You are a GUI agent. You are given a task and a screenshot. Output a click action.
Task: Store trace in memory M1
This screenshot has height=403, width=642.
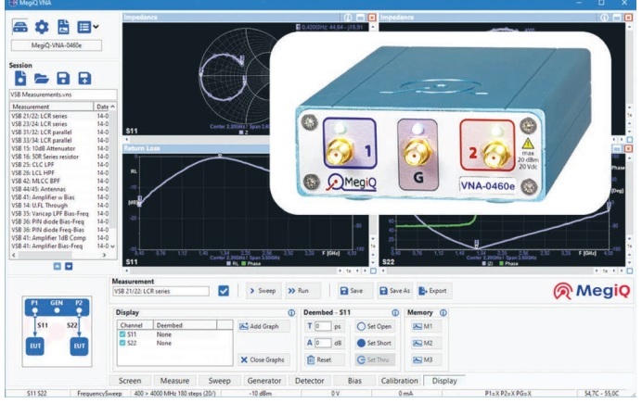(x=423, y=326)
